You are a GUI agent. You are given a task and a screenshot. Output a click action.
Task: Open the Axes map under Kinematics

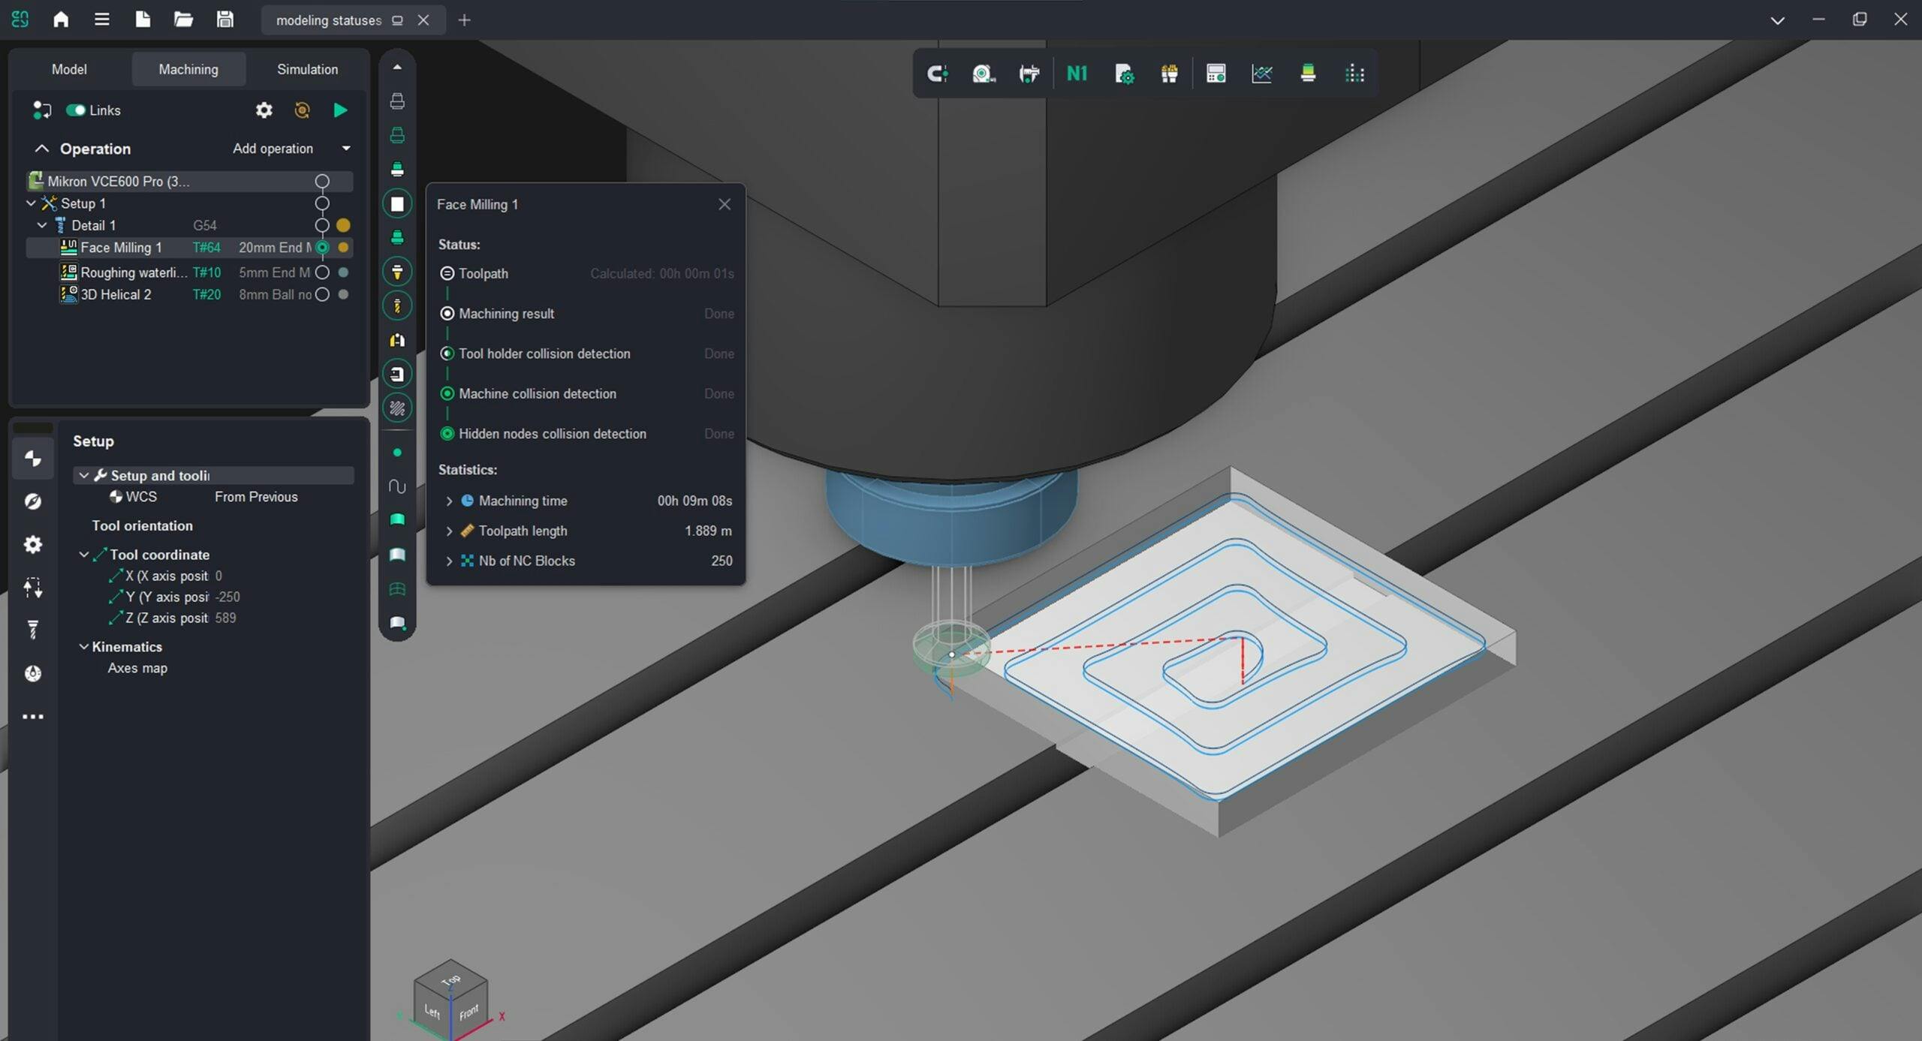(137, 668)
